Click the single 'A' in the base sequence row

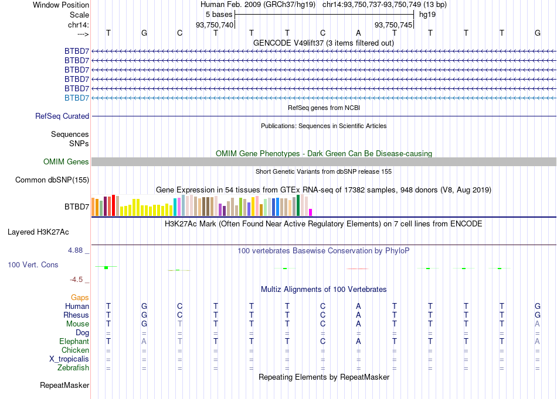358,33
